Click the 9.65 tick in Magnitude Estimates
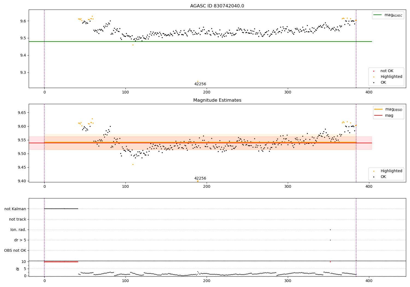 [x=22, y=113]
